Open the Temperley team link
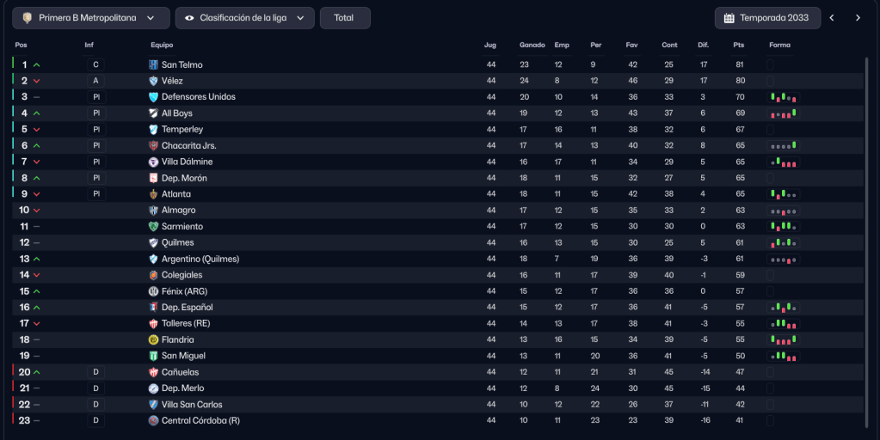This screenshot has height=440, width=880. pyautogui.click(x=182, y=130)
